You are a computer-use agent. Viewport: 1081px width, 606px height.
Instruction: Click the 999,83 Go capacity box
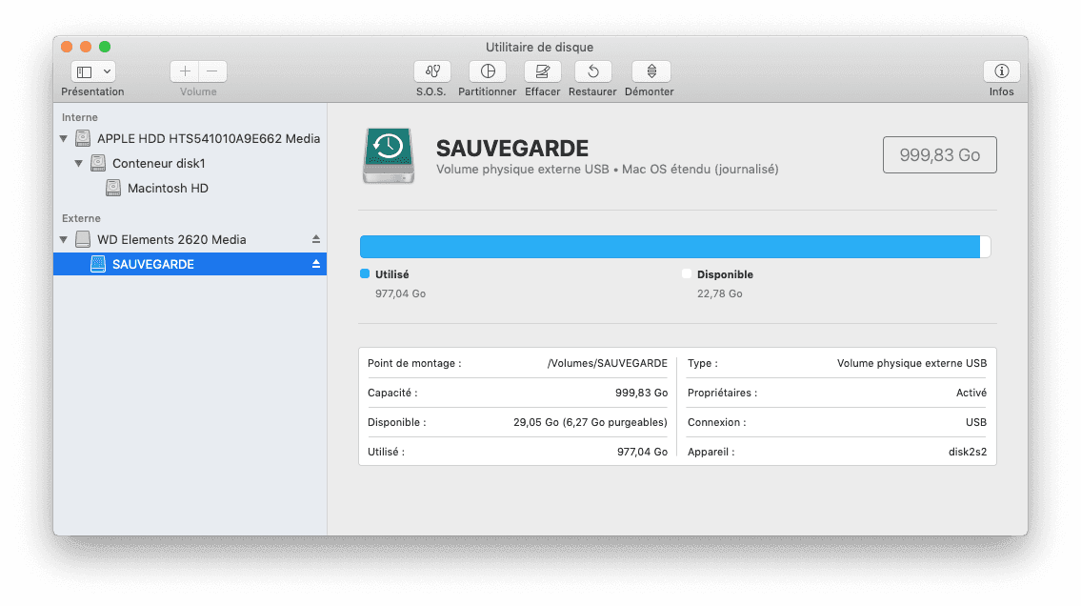pyautogui.click(x=939, y=155)
